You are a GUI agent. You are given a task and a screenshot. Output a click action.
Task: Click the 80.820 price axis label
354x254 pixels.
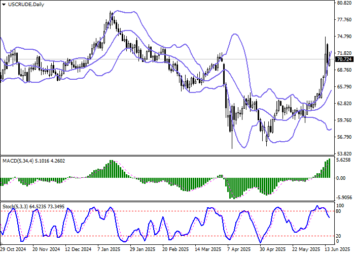(344, 3)
